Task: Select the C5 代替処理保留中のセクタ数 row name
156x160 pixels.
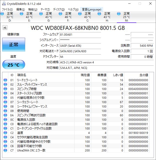Action: [34, 142]
